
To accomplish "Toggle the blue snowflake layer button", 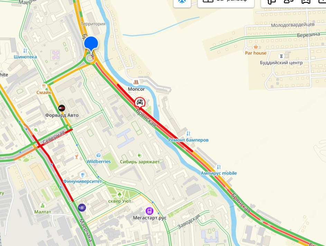I will 182,2.
